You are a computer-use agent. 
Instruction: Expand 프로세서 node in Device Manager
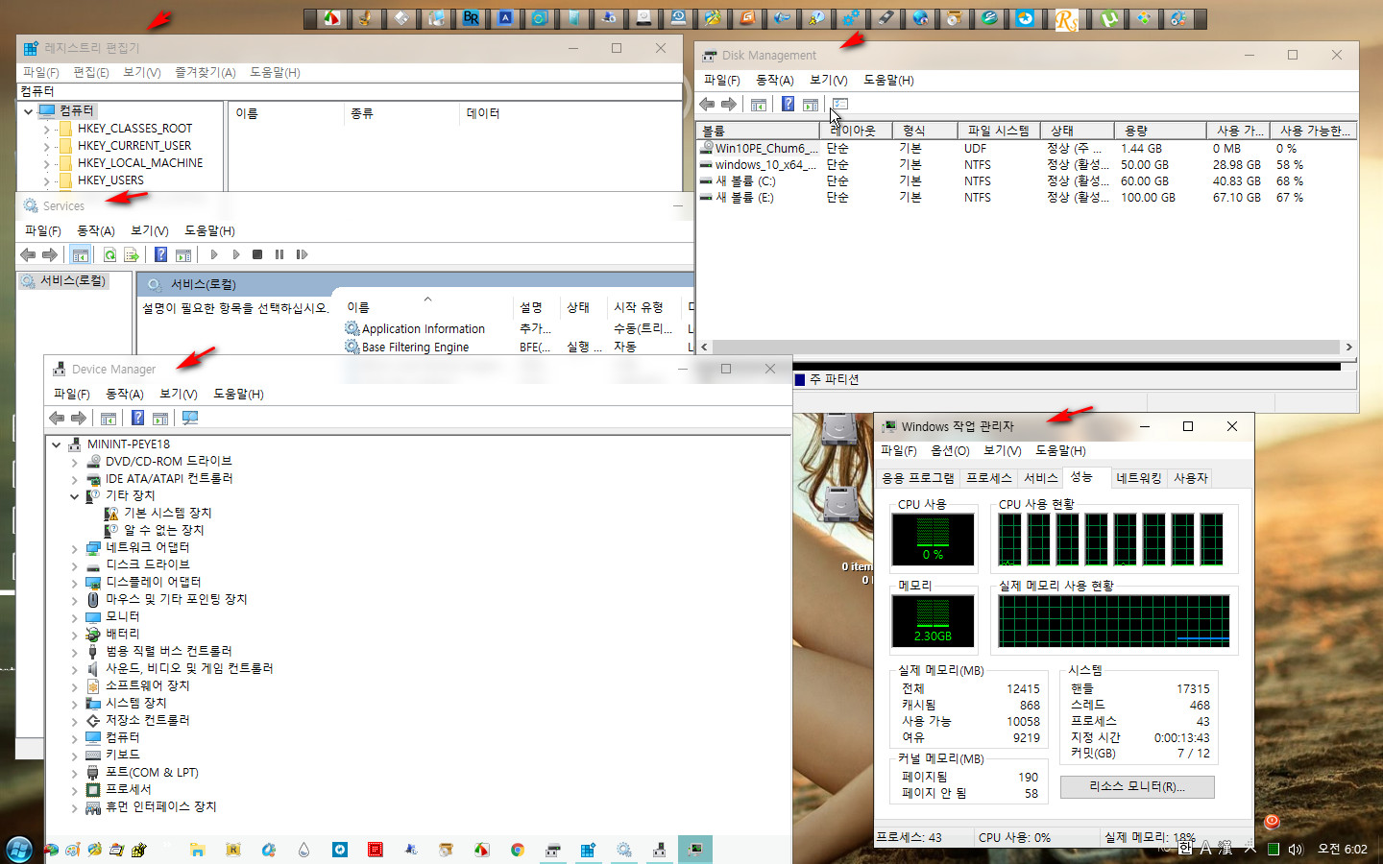point(75,790)
